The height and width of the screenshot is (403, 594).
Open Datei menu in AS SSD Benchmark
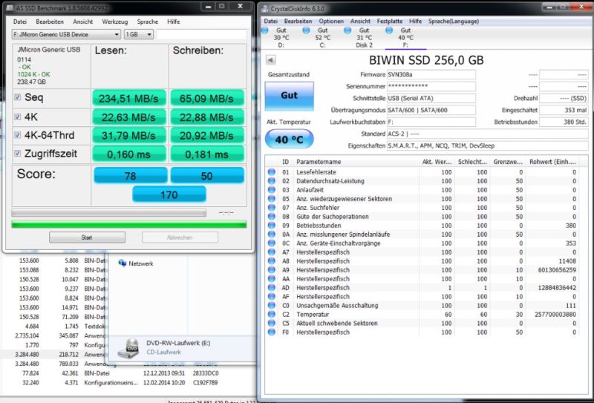tap(20, 22)
